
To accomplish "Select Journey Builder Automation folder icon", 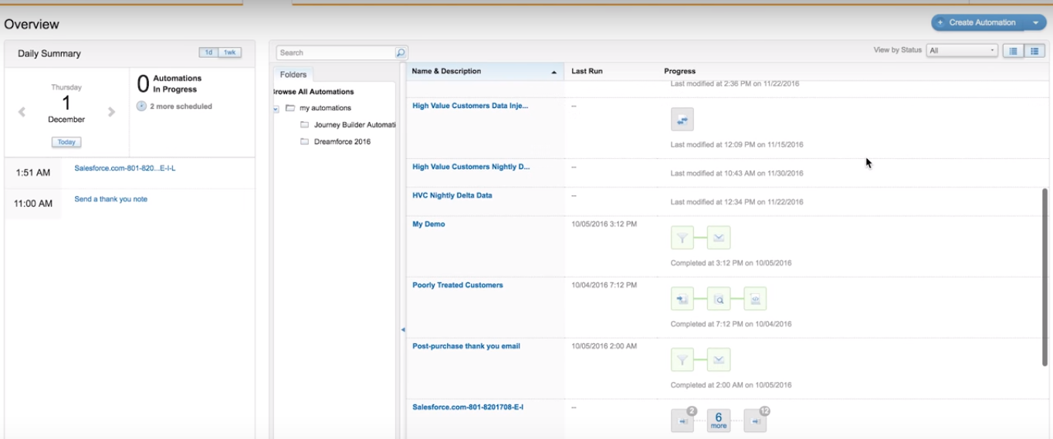I will coord(304,125).
